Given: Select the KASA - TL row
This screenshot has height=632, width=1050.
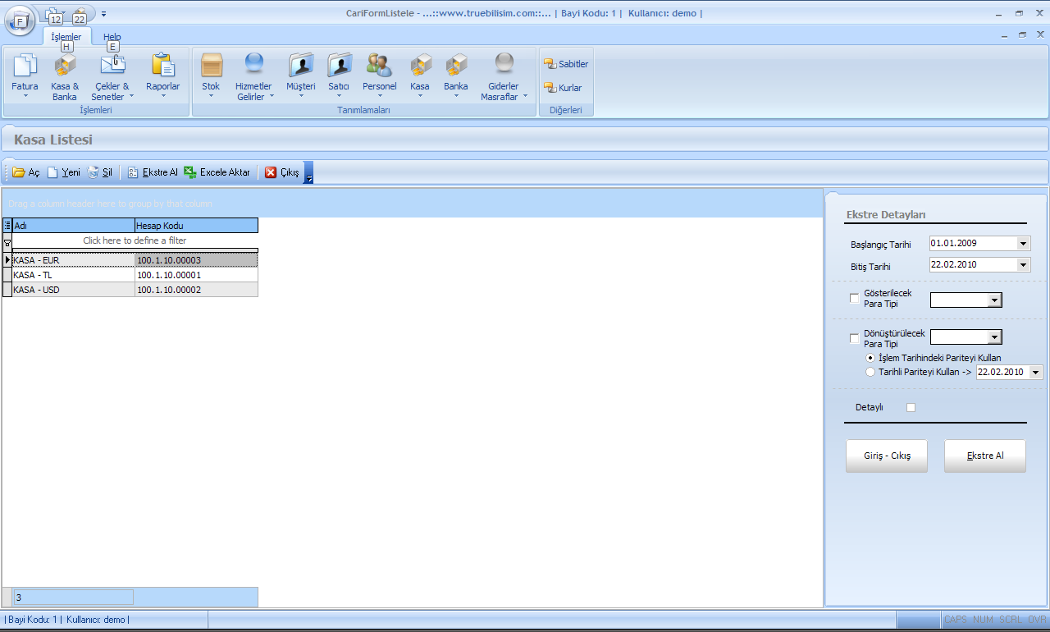Looking at the screenshot, I should (74, 275).
